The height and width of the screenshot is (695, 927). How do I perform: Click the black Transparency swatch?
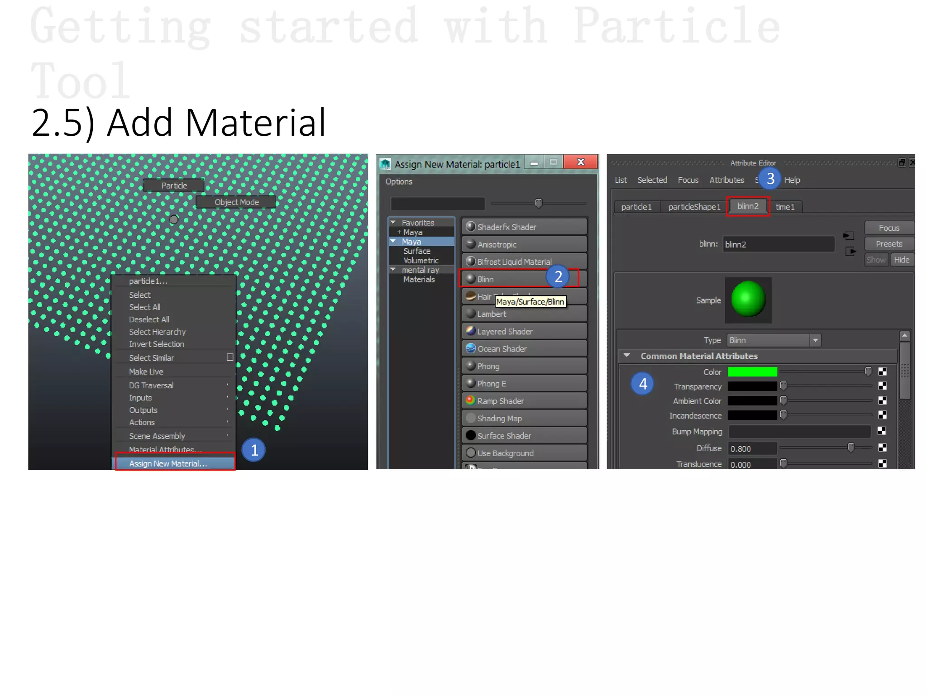point(752,386)
